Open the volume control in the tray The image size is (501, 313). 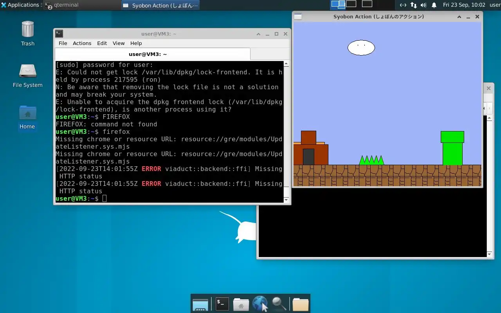point(424,5)
